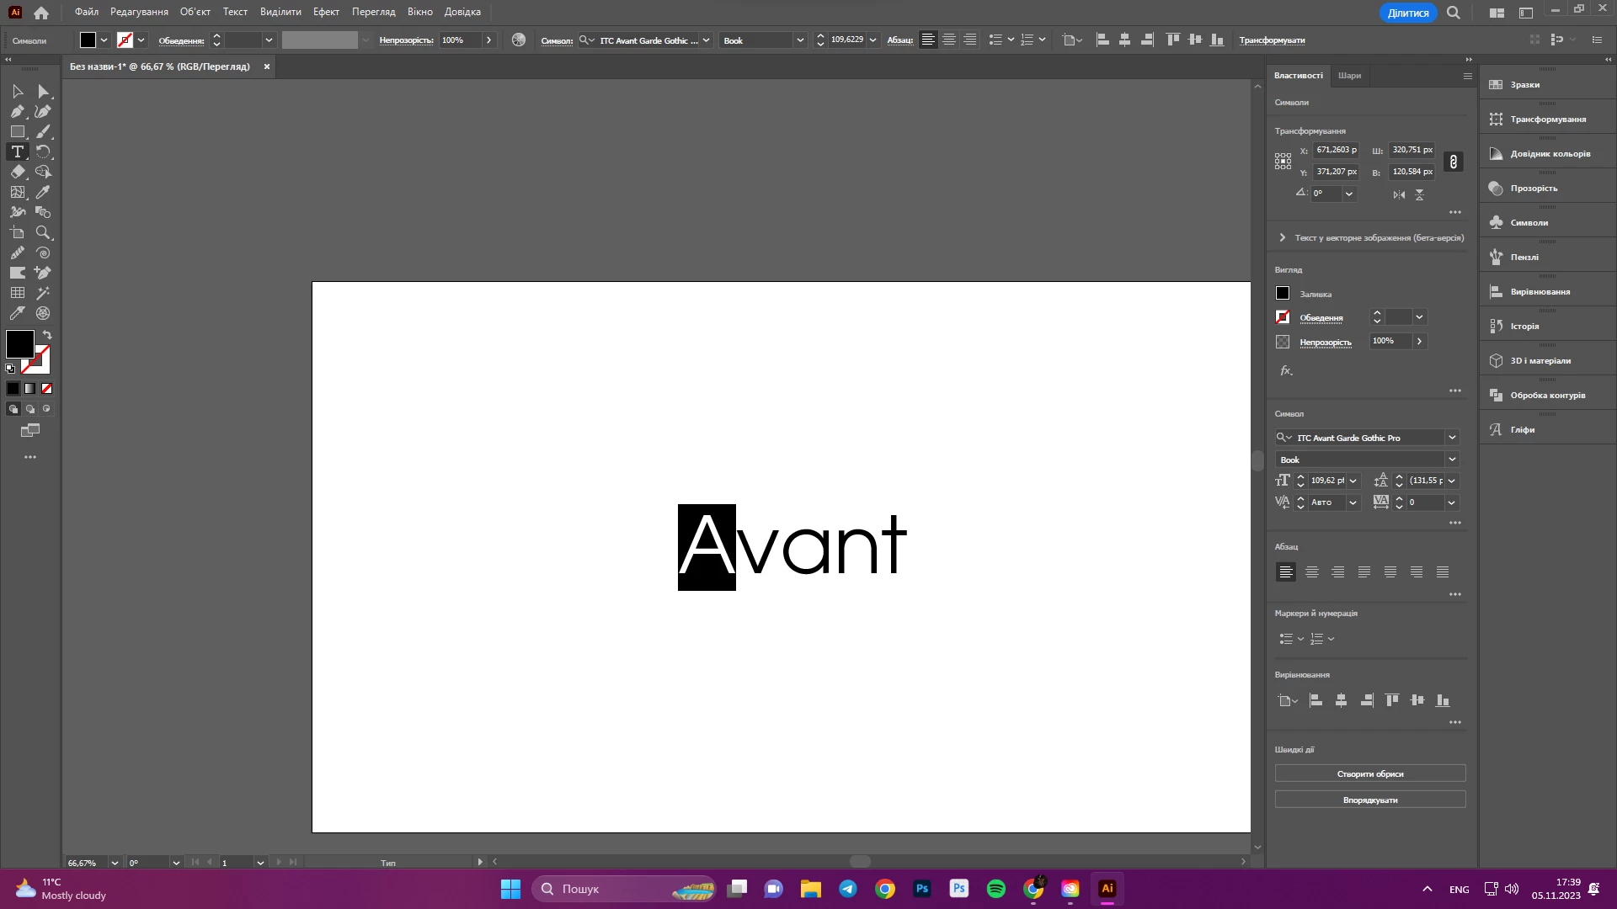1617x909 pixels.
Task: Enable center paragraph alignment in Properties
Action: (1312, 572)
